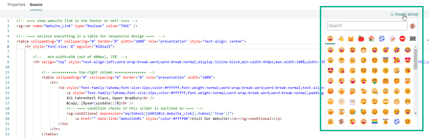
Task: Open the checkered flag category
Action: [413, 39]
